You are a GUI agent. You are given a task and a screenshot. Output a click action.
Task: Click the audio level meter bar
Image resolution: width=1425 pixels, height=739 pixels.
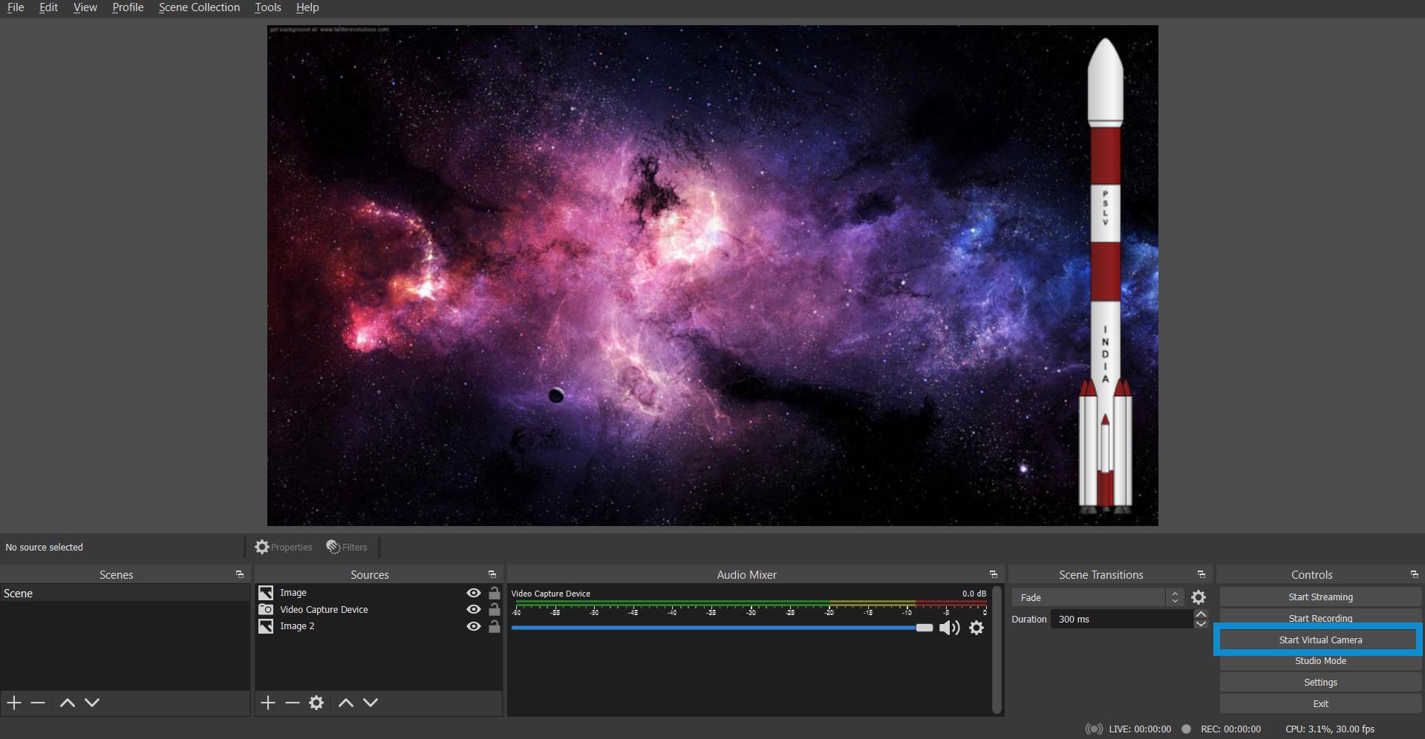pos(751,602)
